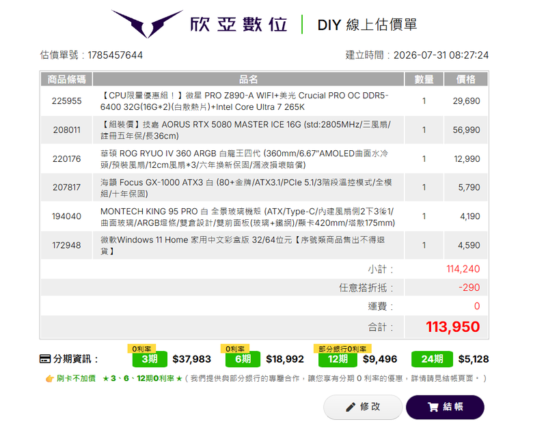Click the 商品條碼 column header
Image resolution: width=533 pixels, height=439 pixels.
tap(67, 79)
